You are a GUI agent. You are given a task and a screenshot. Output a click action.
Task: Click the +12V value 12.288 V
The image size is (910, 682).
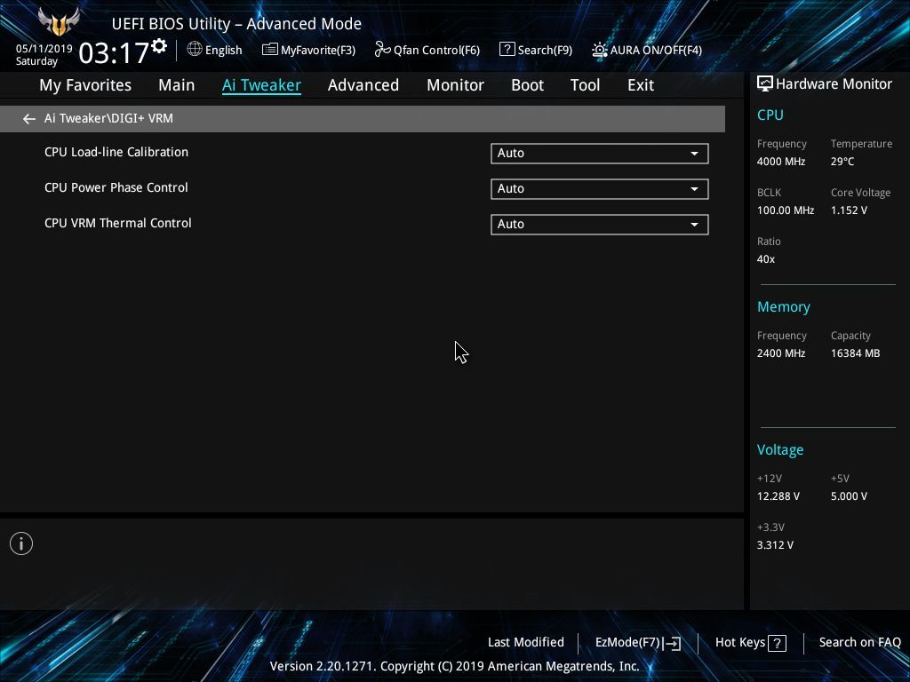(x=778, y=496)
